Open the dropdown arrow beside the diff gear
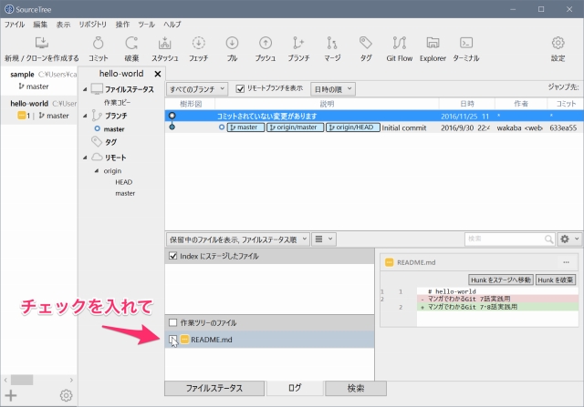Image resolution: width=584 pixels, height=407 pixels. [x=577, y=239]
